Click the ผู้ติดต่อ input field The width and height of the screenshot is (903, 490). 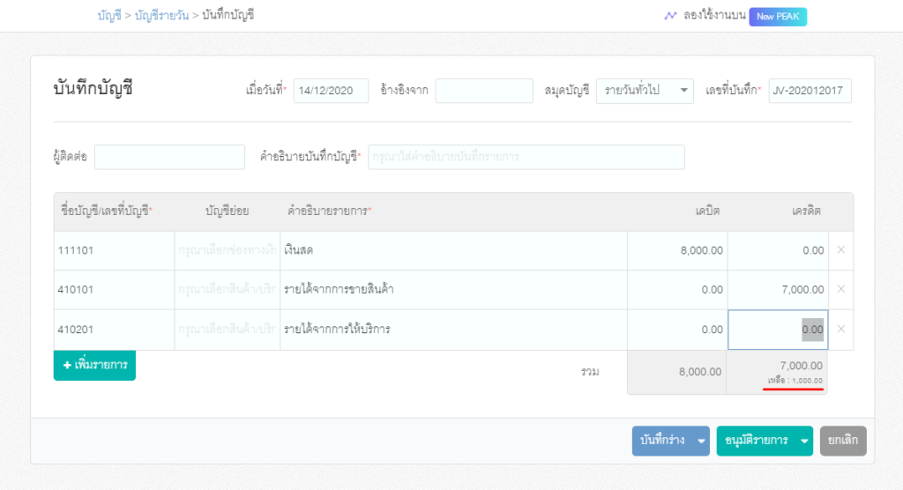(169, 157)
